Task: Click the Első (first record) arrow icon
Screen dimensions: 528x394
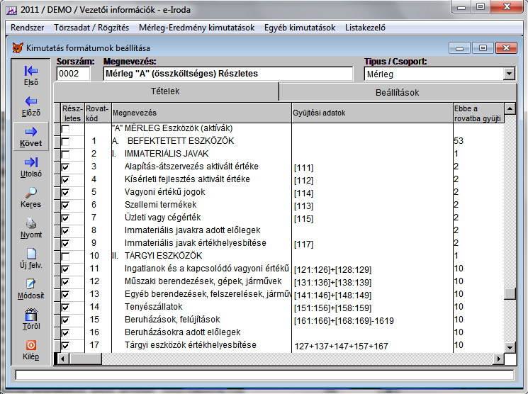Action: tap(31, 72)
